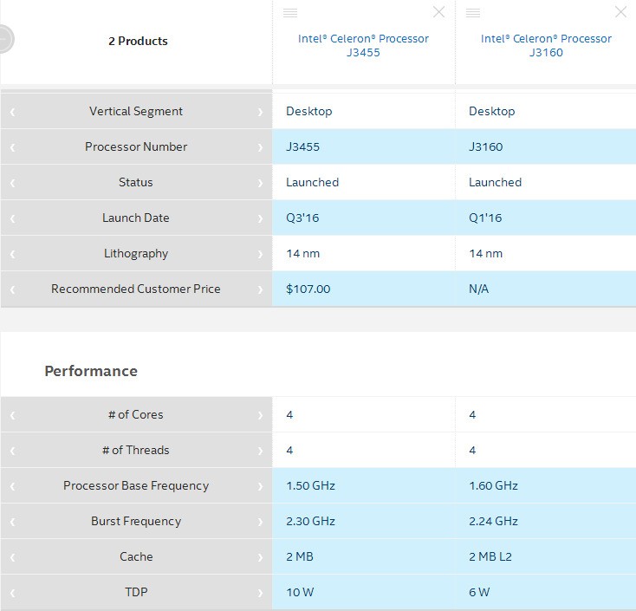The height and width of the screenshot is (611, 636).
Task: Click left arrow on TDP row
Action: [x=13, y=593]
